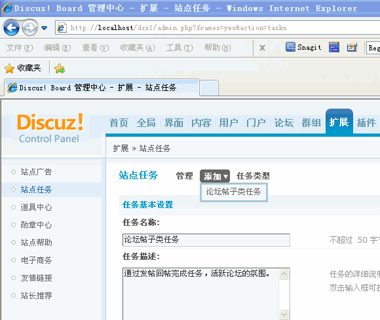Open the 工具(T) menu
380x320 pixels.
(x=180, y=48)
